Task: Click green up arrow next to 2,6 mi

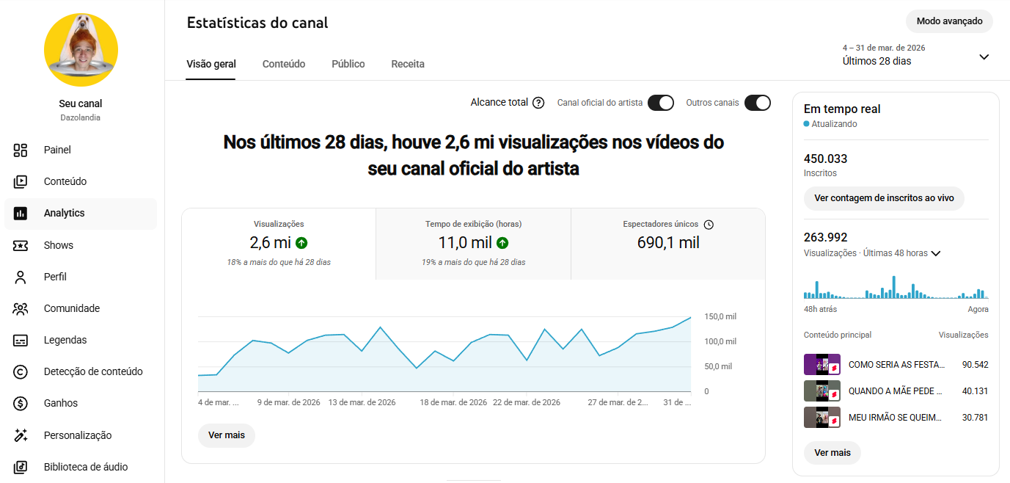Action: (x=301, y=242)
